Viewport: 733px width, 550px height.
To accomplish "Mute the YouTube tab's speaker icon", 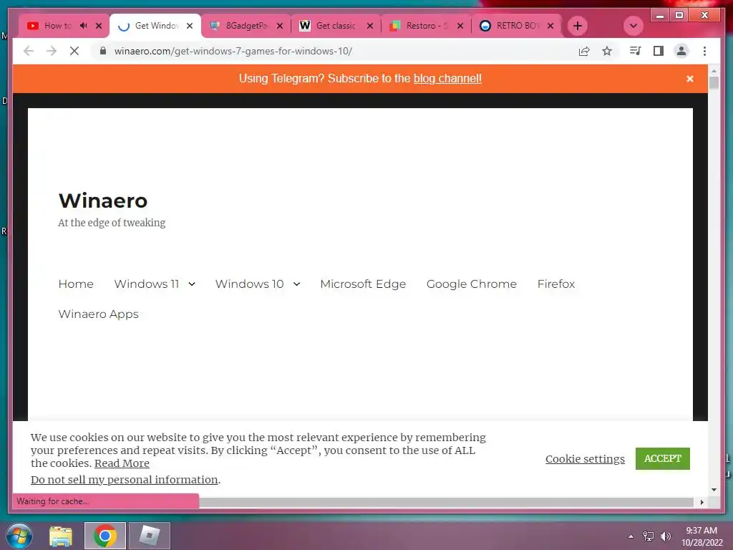I will 84,26.
